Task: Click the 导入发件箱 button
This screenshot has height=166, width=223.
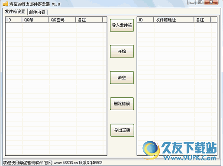Action: pos(122,26)
